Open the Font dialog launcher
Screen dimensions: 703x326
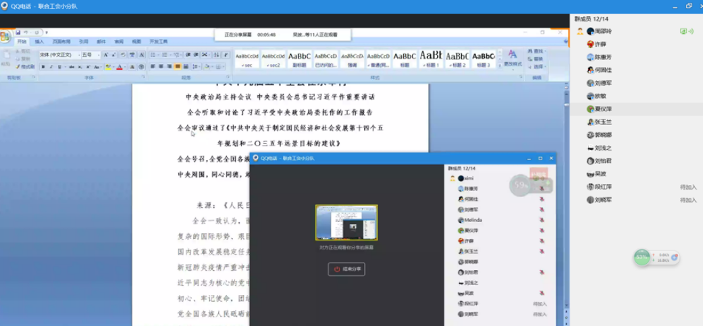click(x=143, y=76)
